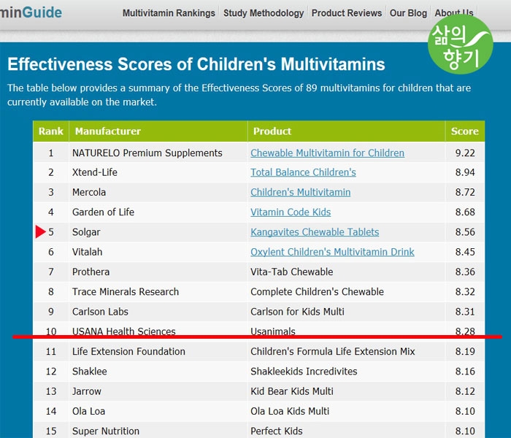Viewport: 511px width, 438px height.
Task: Click the 8.94 score value
Action: pyautogui.click(x=465, y=172)
